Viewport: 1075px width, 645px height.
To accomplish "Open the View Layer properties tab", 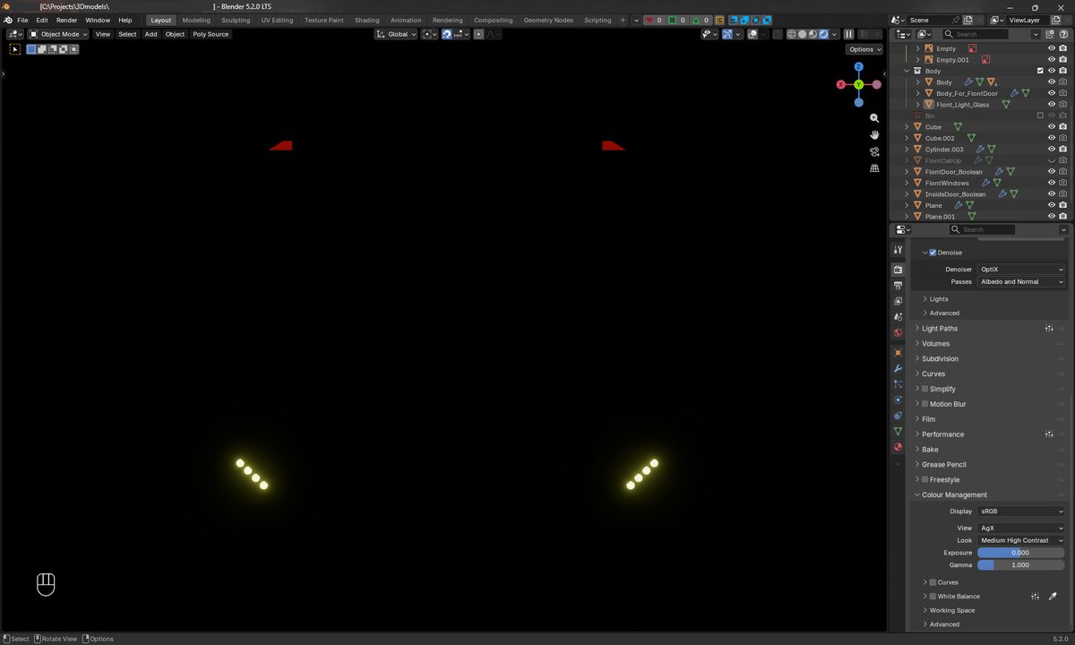I will 898,301.
